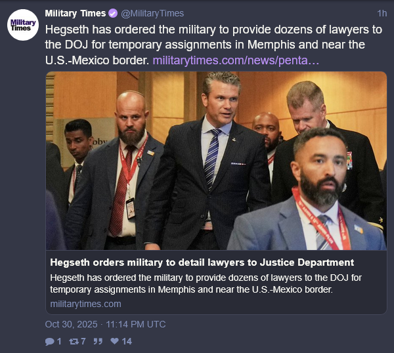Open the Military Times avatar logo
The height and width of the screenshot is (353, 394).
[23, 25]
